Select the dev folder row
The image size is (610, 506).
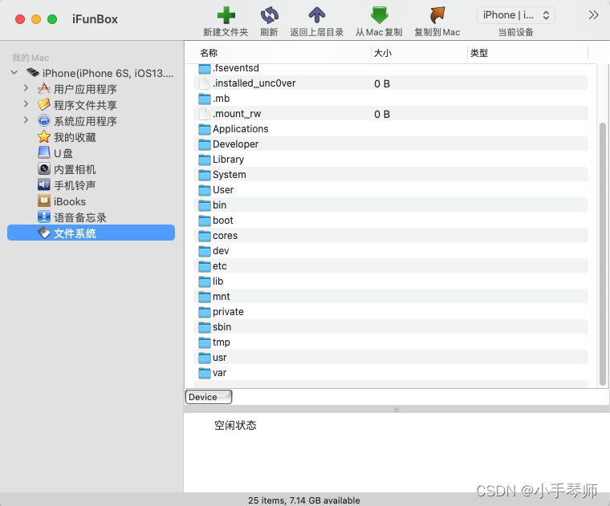tap(391, 251)
